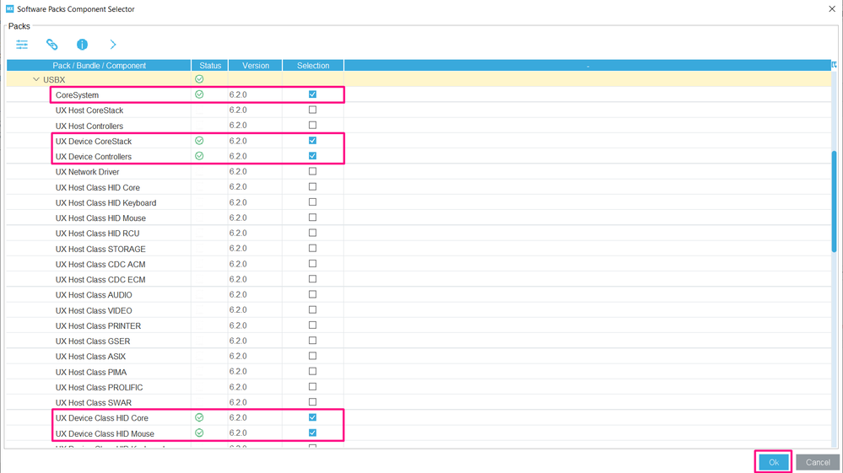The image size is (843, 473).
Task: Tick UX Host Class SWAR checkbox
Action: tap(312, 402)
